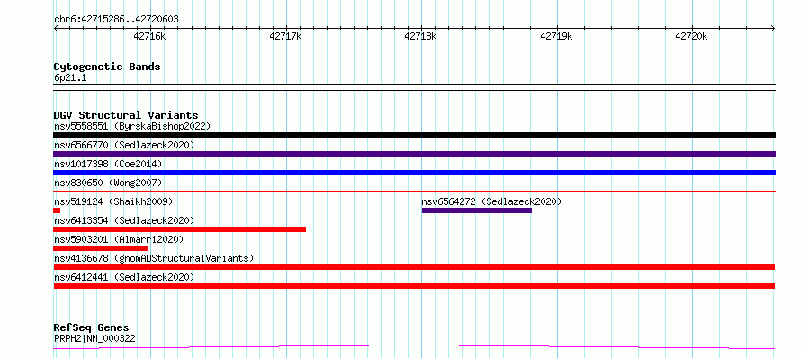Open the nsv4136678 (gnomADStructuralVariants) label

154,258
